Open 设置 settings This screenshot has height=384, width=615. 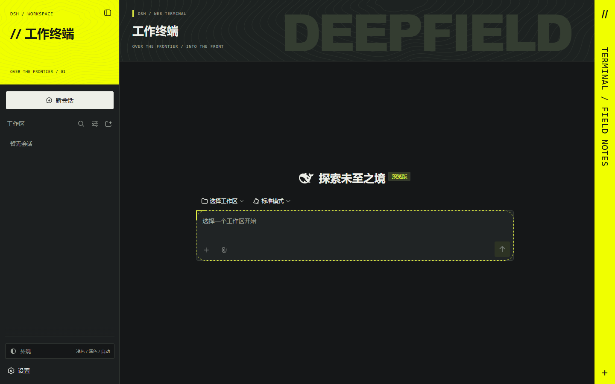[x=19, y=371]
